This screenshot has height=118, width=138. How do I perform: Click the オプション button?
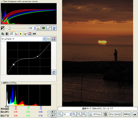(95, 114)
